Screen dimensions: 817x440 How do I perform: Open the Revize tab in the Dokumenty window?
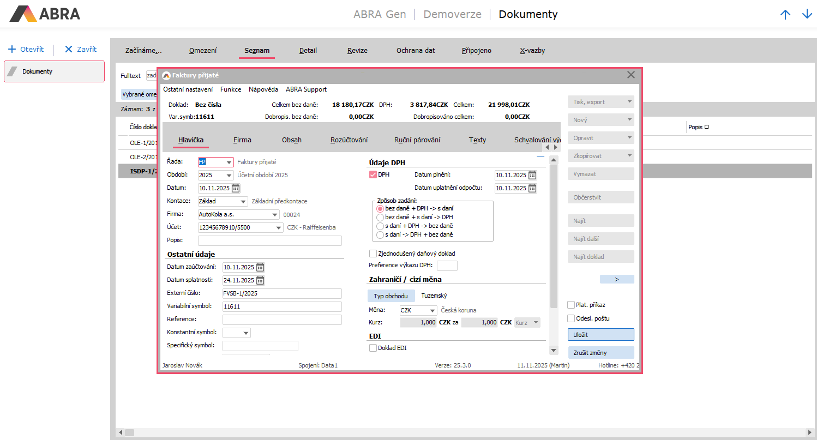point(357,51)
